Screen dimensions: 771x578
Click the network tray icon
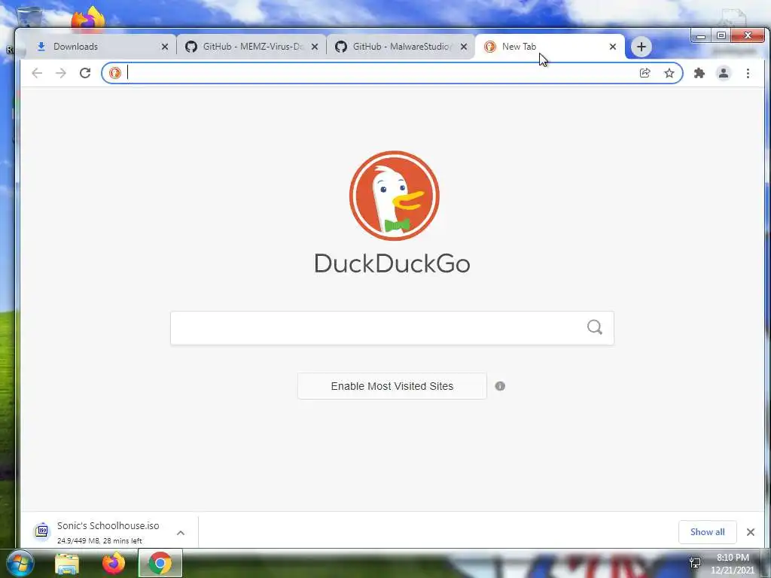pos(695,563)
